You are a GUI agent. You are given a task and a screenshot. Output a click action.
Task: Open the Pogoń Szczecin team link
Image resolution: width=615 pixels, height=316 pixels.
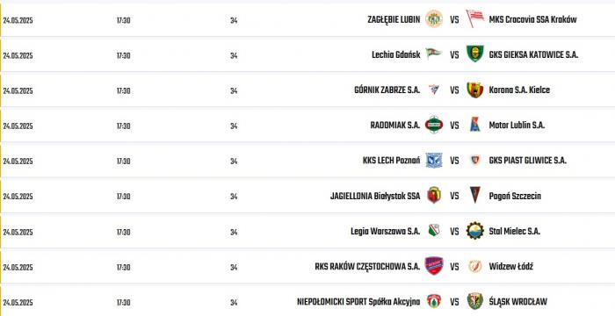point(515,196)
